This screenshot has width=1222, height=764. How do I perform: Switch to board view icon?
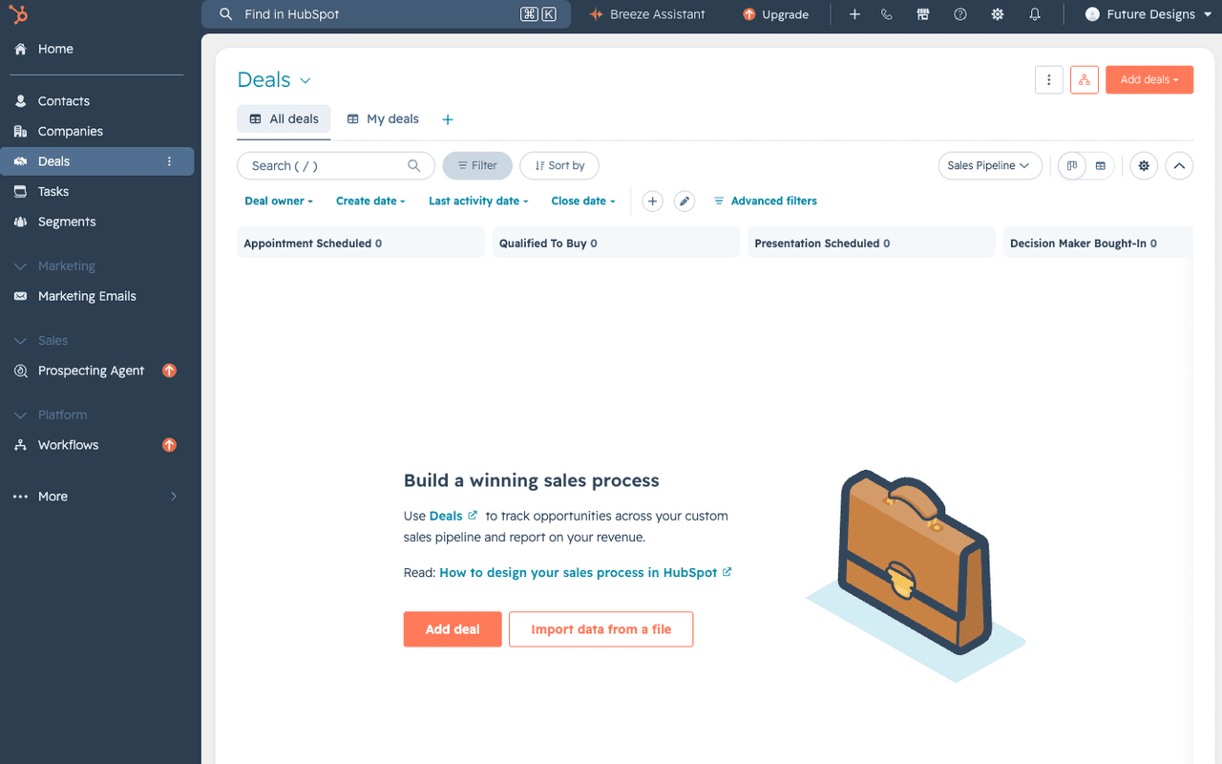1072,166
